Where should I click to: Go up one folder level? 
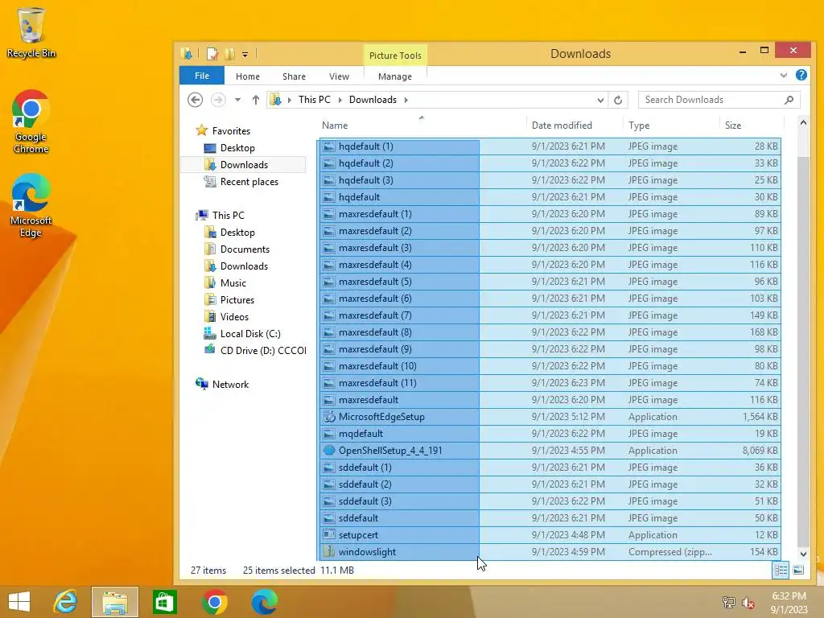pos(255,100)
